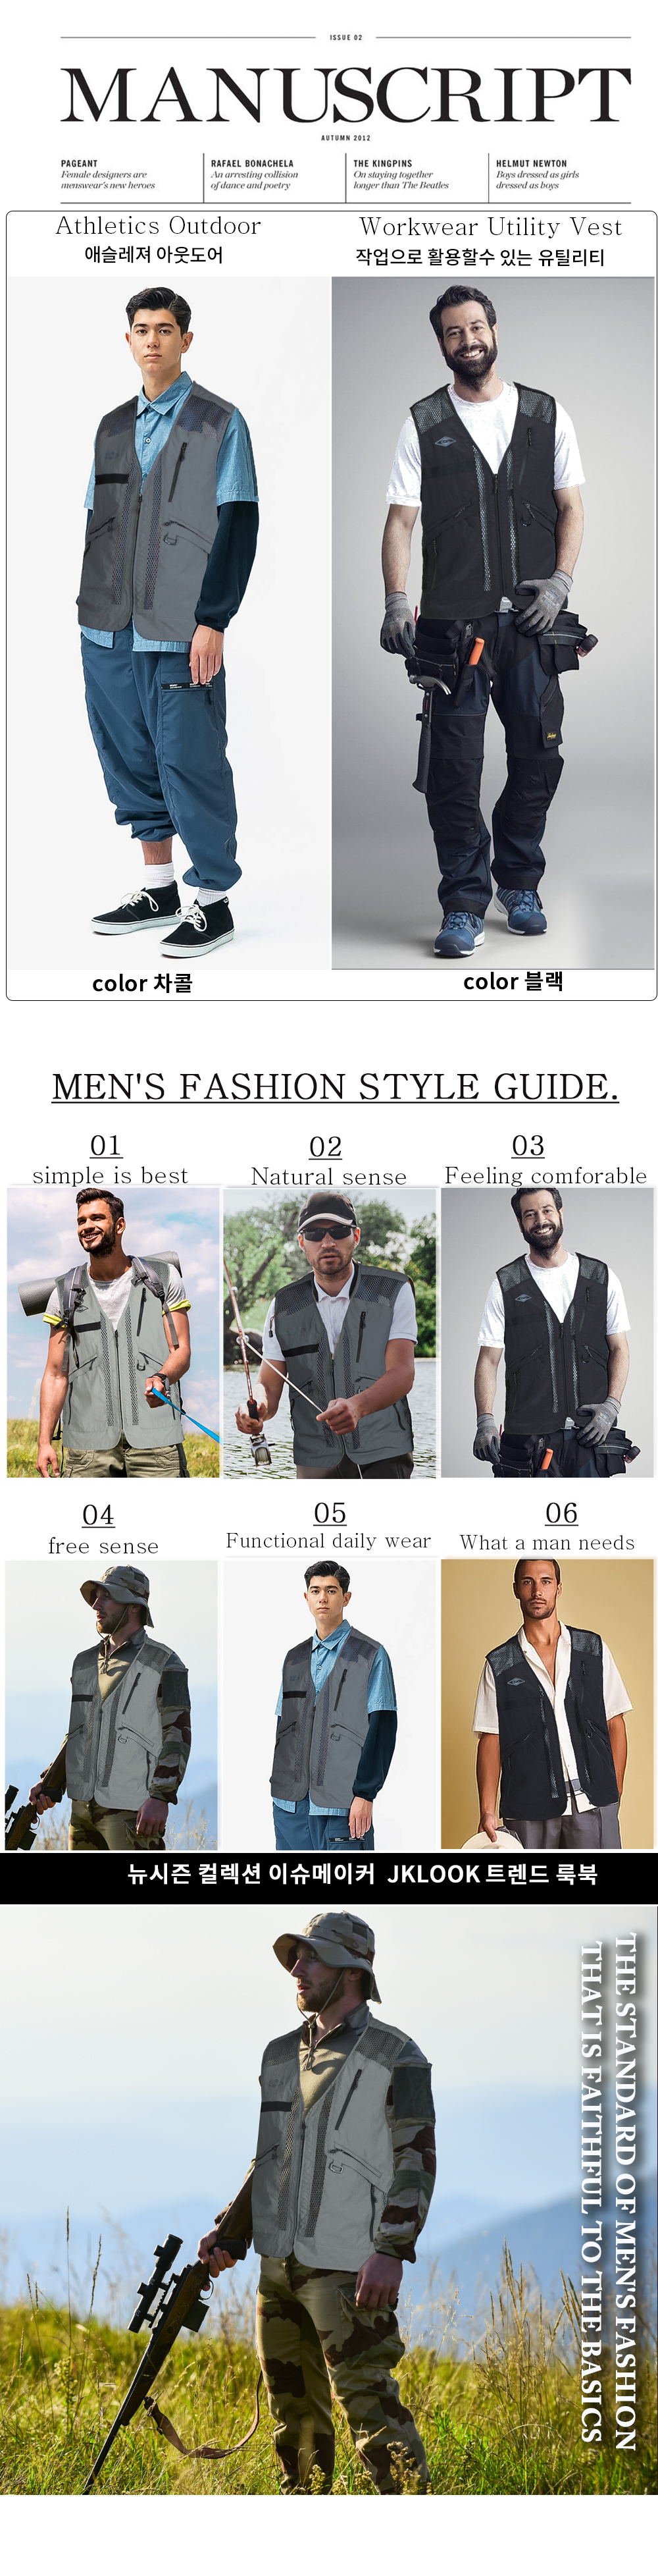Screen dimensions: 658x2576
Task: Select the color 블랙 label
Action: (x=513, y=981)
